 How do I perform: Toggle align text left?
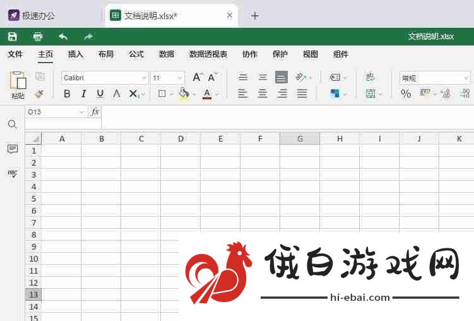(243, 94)
